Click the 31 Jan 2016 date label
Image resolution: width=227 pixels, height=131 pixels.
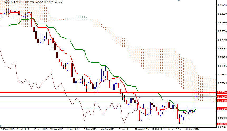[x=191, y=129]
